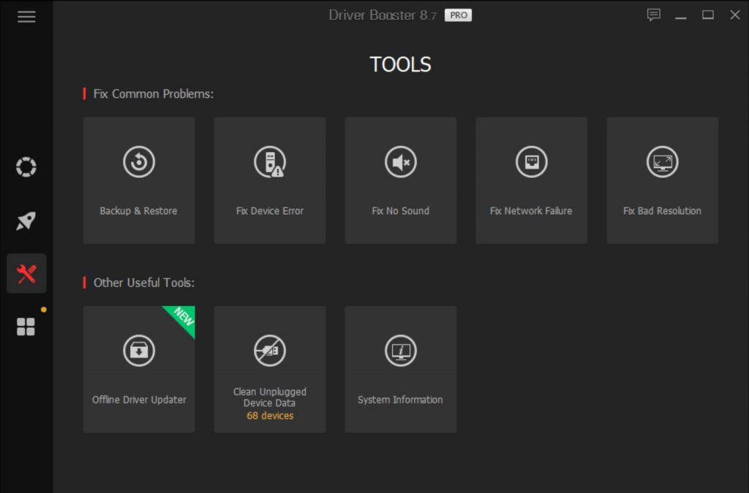Select the Clean Unplugged Device Data icon
This screenshot has width=749, height=493.
click(269, 351)
